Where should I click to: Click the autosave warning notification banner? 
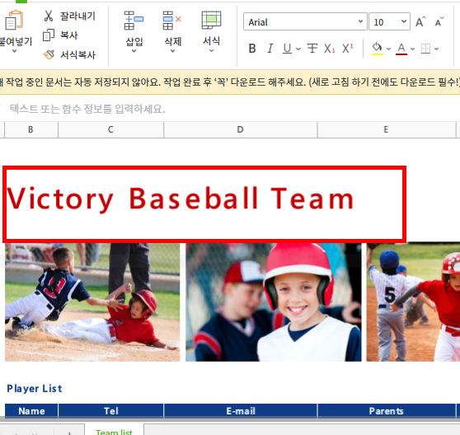point(230,82)
